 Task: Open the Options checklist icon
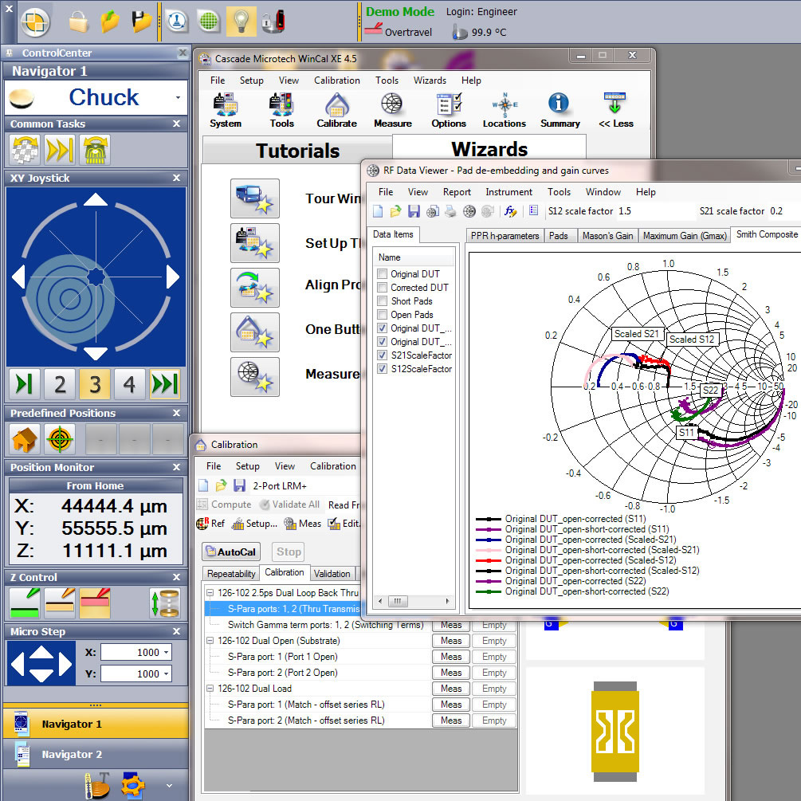(x=449, y=110)
